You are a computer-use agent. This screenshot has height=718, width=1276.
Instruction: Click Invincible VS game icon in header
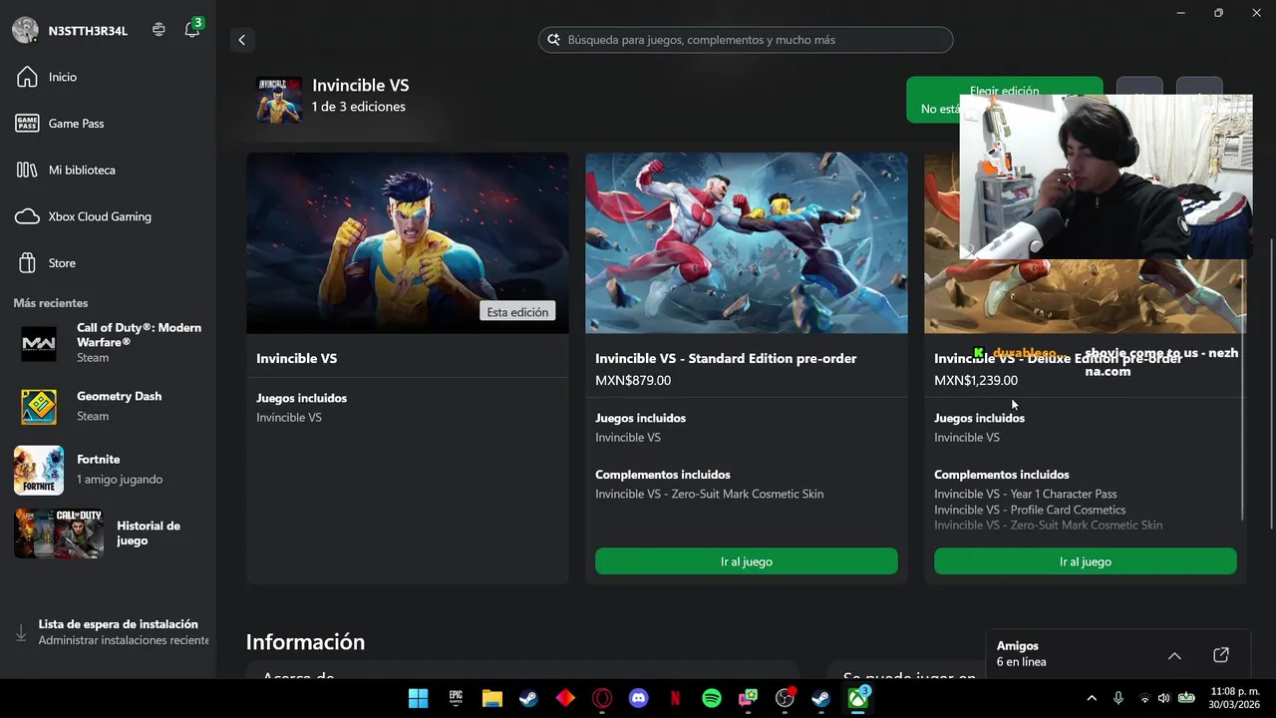point(278,100)
